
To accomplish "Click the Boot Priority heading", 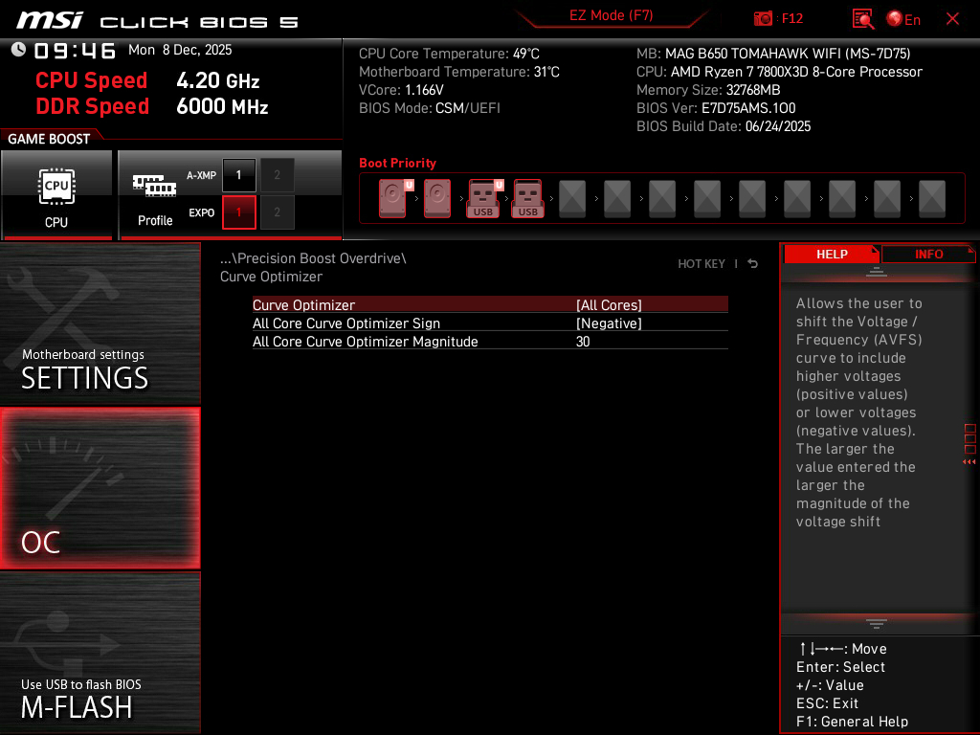I will tap(397, 163).
